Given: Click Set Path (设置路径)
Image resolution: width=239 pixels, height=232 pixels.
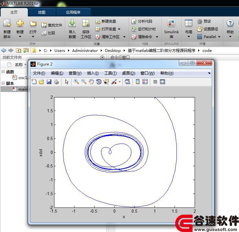Looking at the screenshot, I should pyautogui.click(x=208, y=29).
